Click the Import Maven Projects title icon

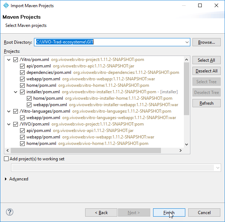tap(6, 6)
